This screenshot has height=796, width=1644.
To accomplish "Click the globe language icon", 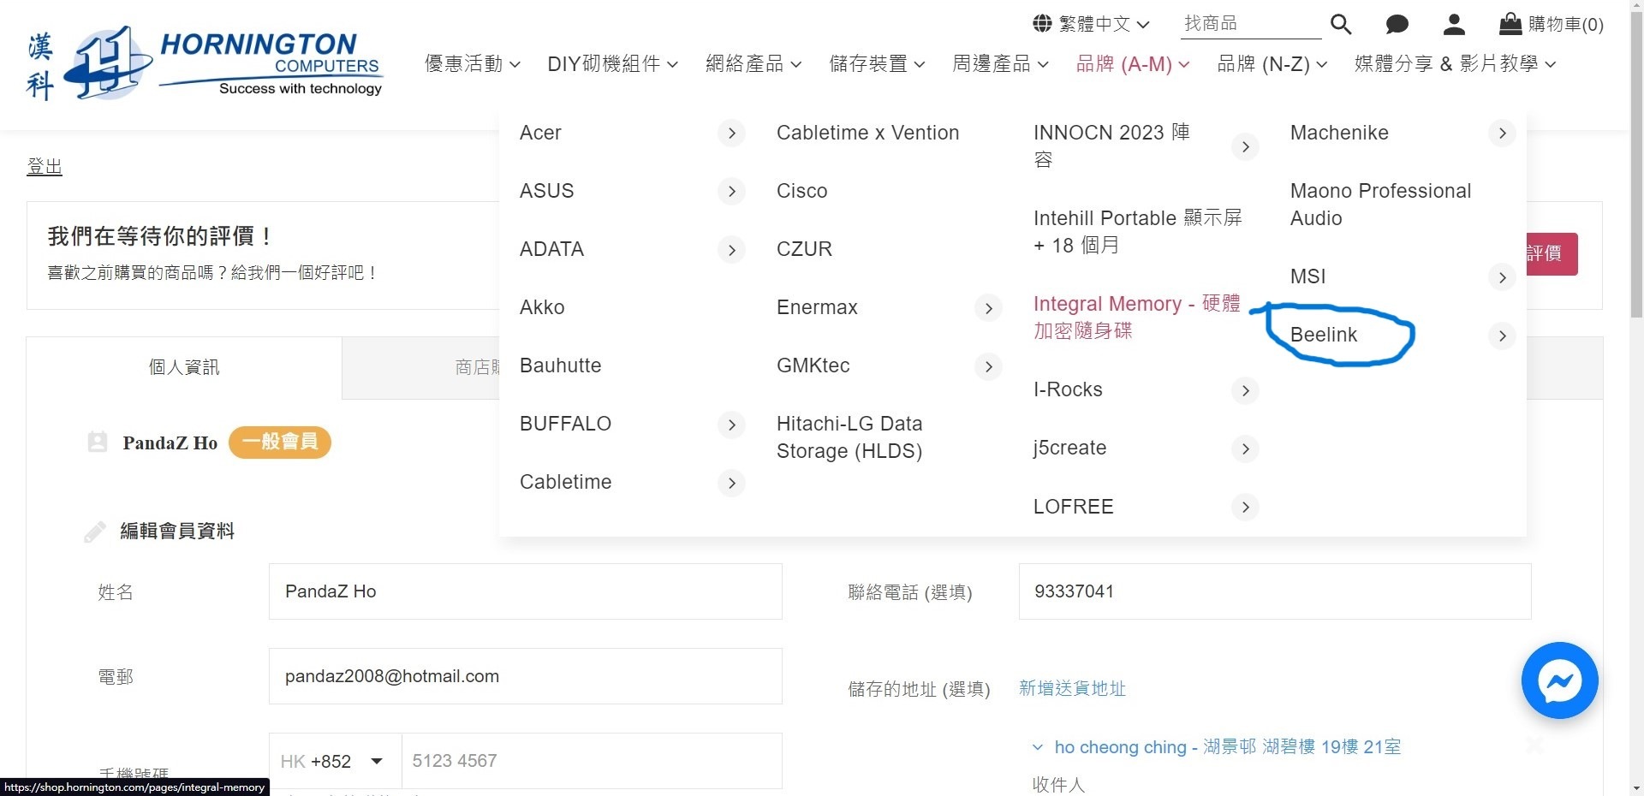I will tap(1042, 23).
